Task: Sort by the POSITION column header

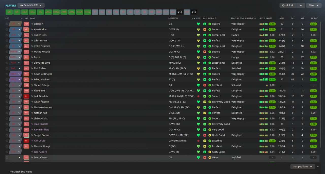Action: [x=173, y=18]
